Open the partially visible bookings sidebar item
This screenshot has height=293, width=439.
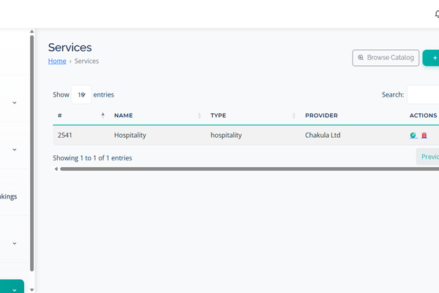click(x=9, y=196)
